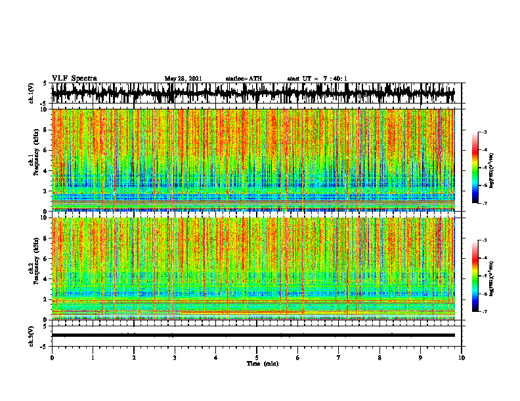This screenshot has height=401, width=520.
Task: Click the "Time (min)" axis label
Action: (x=263, y=364)
